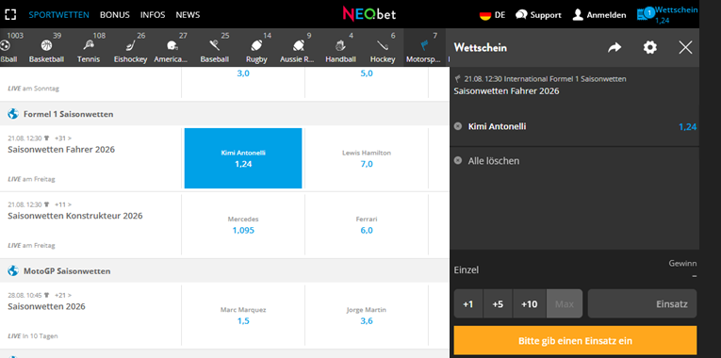Open the SPORTWETTEN menu
The height and width of the screenshot is (358, 721).
click(58, 15)
